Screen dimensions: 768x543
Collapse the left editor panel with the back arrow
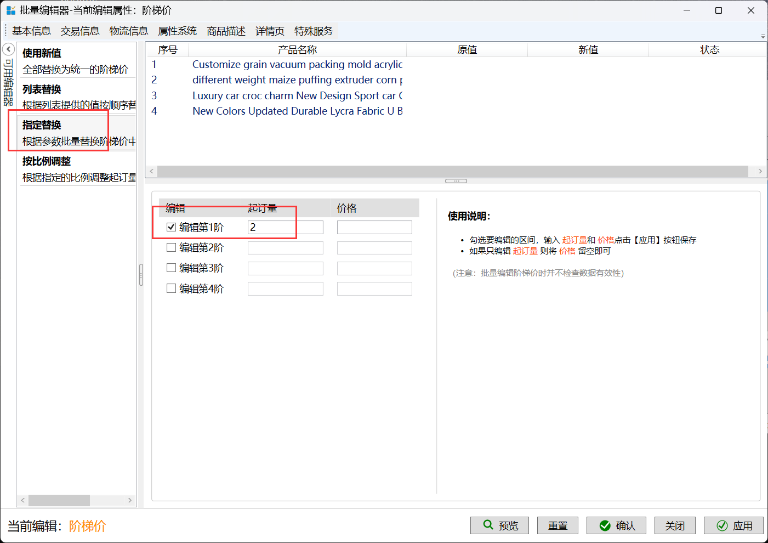(x=8, y=49)
